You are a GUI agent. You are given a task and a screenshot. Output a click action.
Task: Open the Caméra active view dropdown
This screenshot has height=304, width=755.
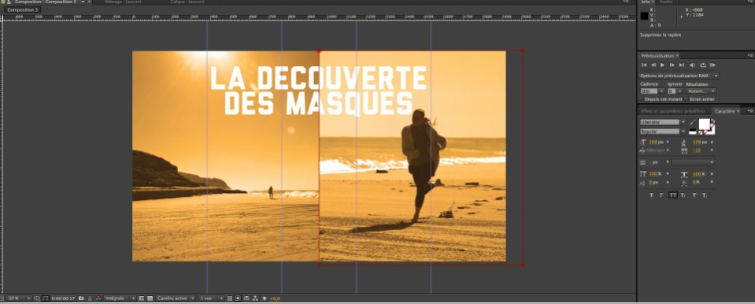[x=176, y=298]
